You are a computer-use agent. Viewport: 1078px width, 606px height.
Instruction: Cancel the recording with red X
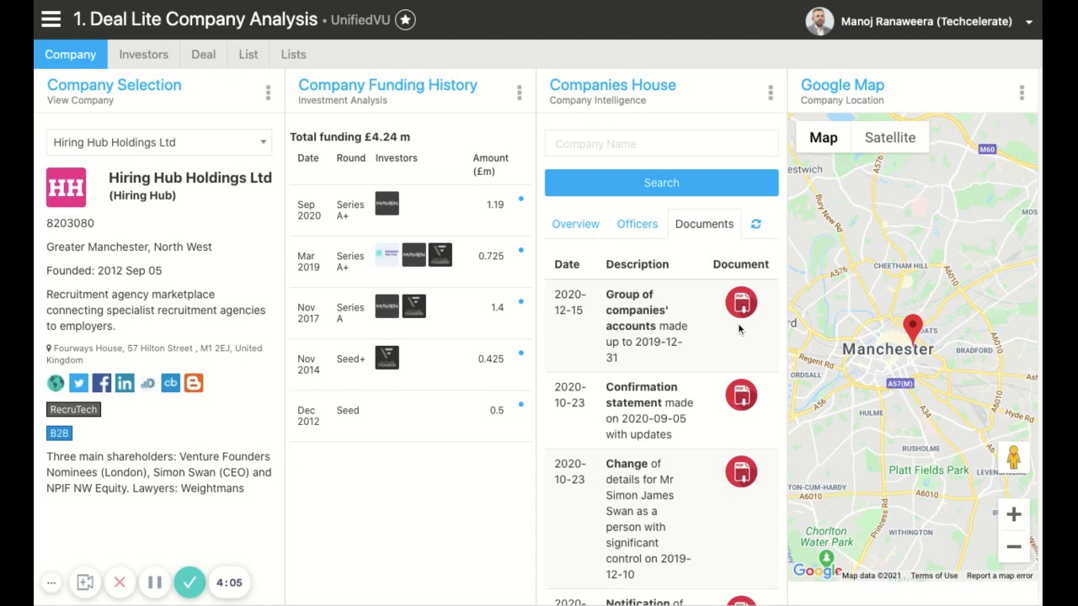coord(120,582)
